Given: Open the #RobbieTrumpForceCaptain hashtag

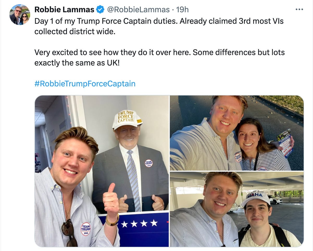Looking at the screenshot, I should (85, 84).
